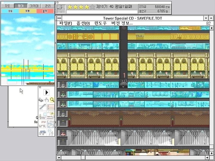Click the brown ballroom hall floor
This screenshot has height=161, width=215.
click(x=139, y=119)
